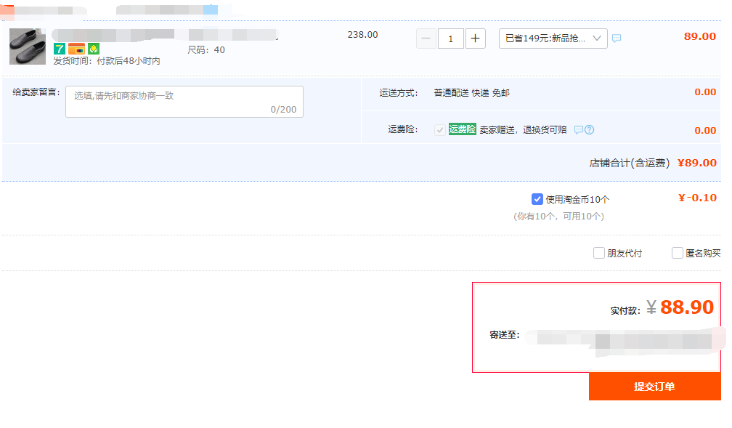Click the 给卖家留言 message box
Screen dimensions: 732x428
[x=184, y=101]
